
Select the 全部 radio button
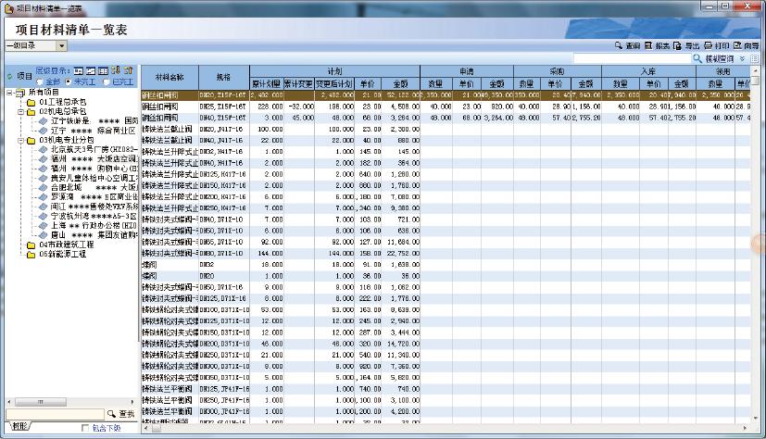(x=40, y=82)
